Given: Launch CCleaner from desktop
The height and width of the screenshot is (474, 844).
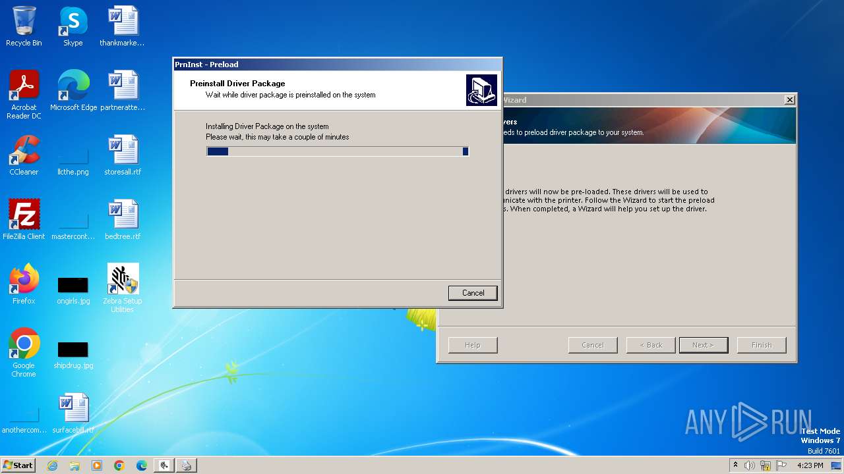Looking at the screenshot, I should (x=24, y=155).
